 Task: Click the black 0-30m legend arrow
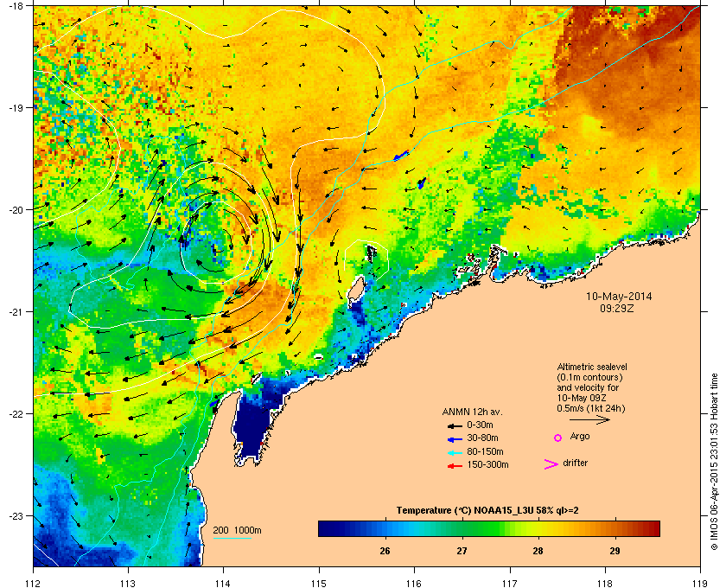[455, 425]
